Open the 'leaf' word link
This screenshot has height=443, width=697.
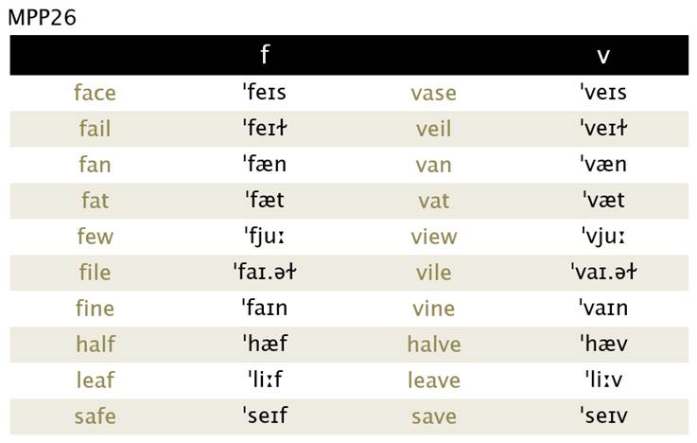pyautogui.click(x=96, y=380)
